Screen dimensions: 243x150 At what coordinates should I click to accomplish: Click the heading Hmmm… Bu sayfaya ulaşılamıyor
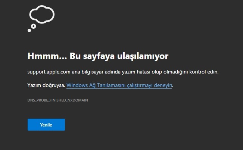pyautogui.click(x=98, y=56)
